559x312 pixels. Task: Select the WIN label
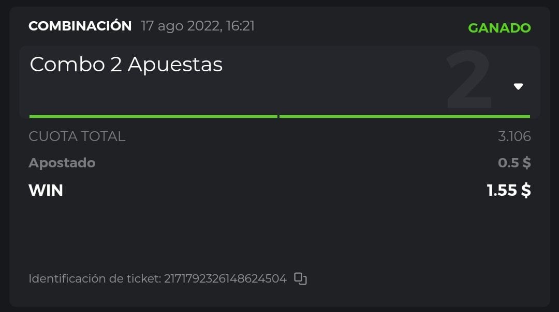[x=46, y=190]
